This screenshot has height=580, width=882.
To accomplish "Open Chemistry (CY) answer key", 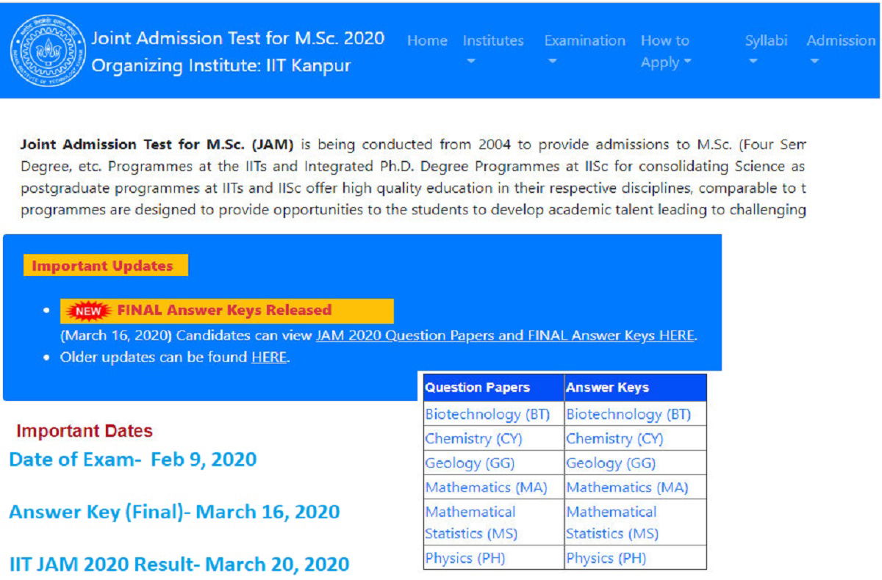I will (614, 439).
